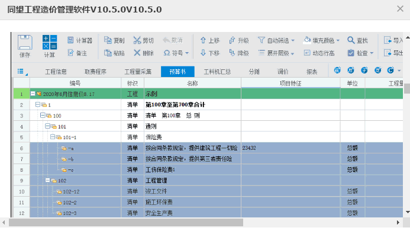Image resolution: width=410 pixels, height=234 pixels.
Task: Switch to 取费程序 tab
Action: click(x=95, y=72)
